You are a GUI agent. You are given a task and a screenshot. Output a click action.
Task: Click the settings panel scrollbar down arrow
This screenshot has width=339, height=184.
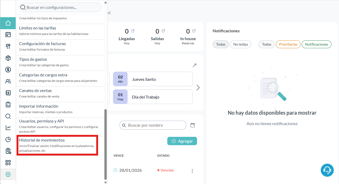[x=106, y=182]
